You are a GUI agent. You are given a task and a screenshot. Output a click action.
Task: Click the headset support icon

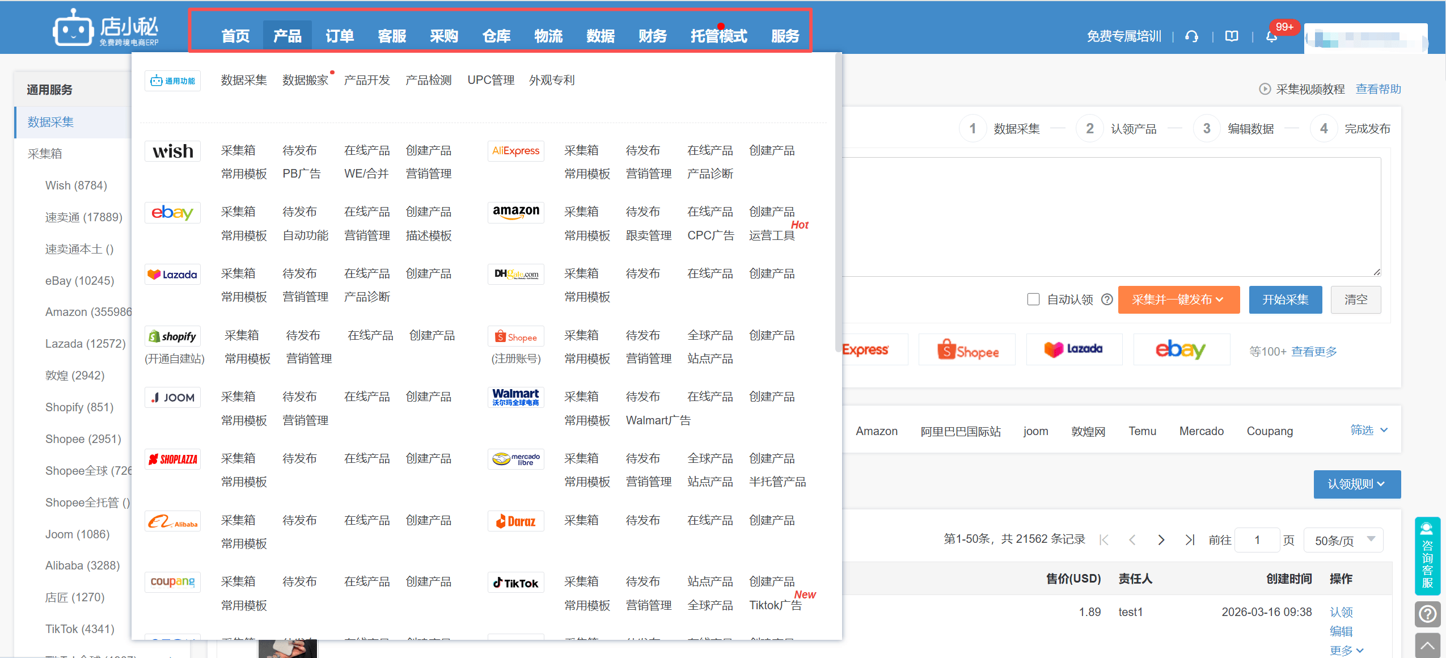point(1191,36)
